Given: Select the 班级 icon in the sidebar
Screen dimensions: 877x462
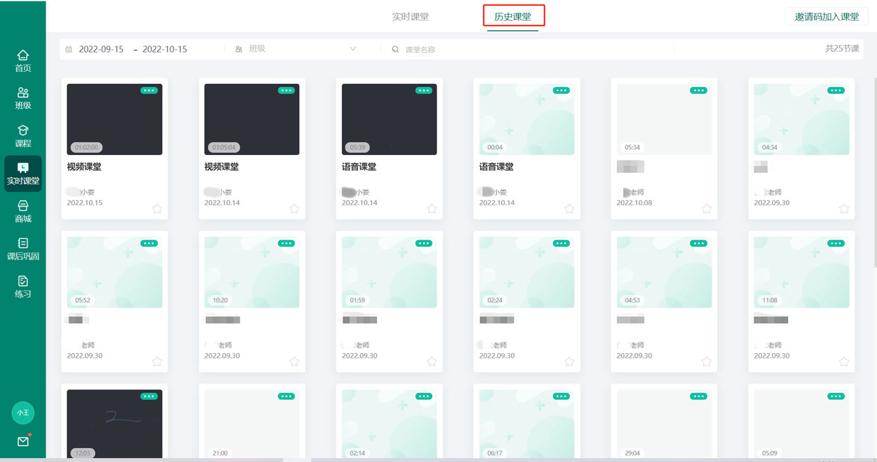Looking at the screenshot, I should [23, 95].
